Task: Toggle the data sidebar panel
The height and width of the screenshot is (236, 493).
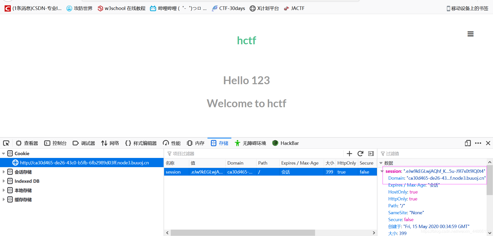Action: click(x=371, y=154)
